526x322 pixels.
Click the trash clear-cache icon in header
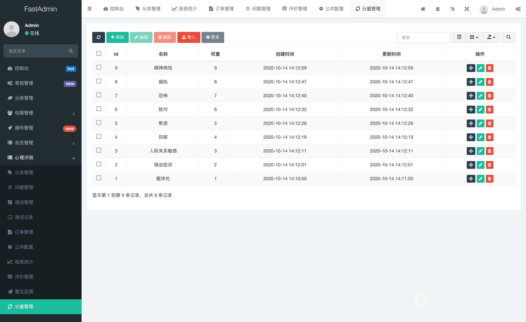click(x=438, y=9)
